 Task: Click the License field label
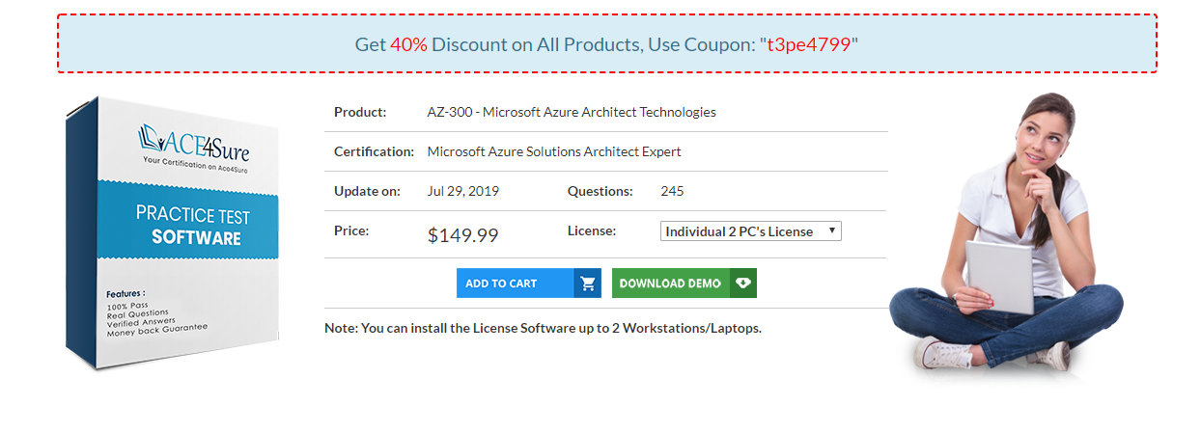pyautogui.click(x=592, y=230)
